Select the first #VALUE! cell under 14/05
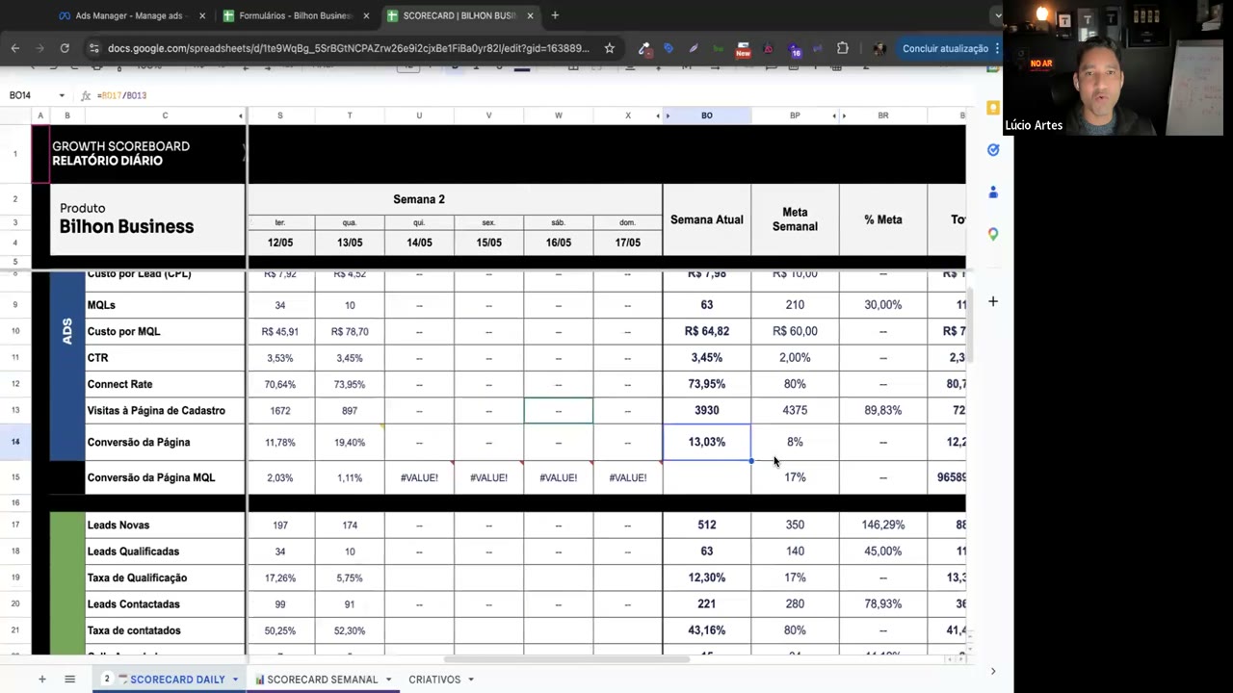Viewport: 1233px width, 693px height. [419, 477]
